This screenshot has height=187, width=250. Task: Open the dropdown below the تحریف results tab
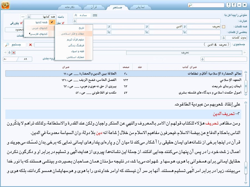coord(203,59)
